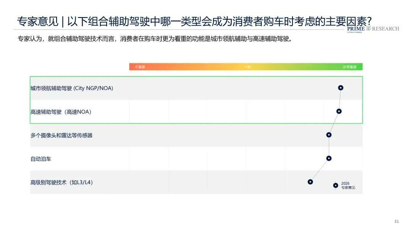Click the City NGP/NOA data point marker

coord(340,88)
